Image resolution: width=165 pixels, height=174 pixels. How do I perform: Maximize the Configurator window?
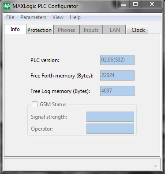[135, 4]
